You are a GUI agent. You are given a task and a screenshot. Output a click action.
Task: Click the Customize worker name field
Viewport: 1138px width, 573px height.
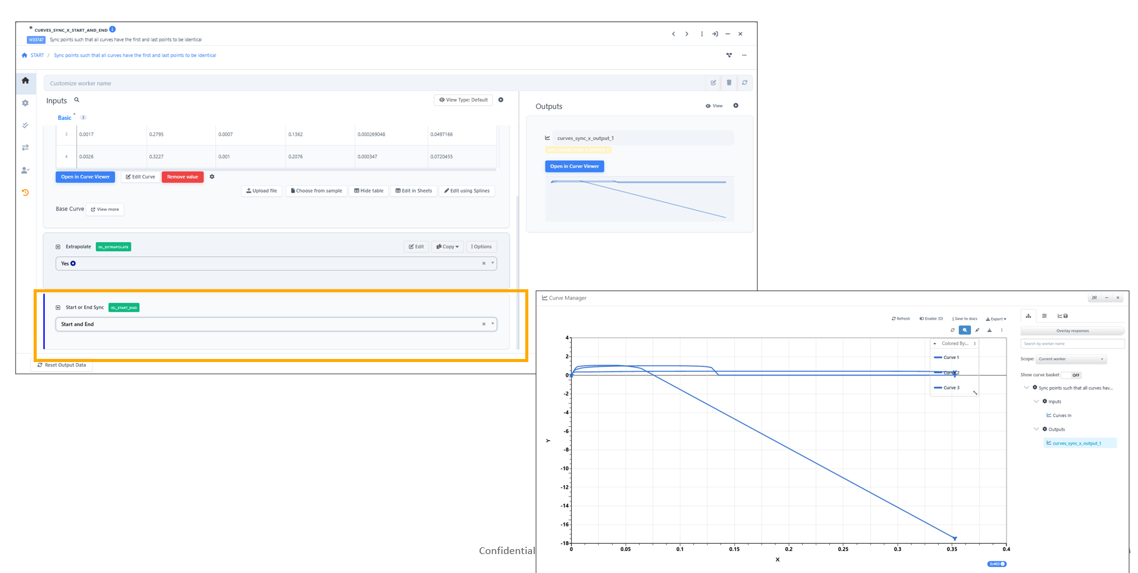(x=373, y=83)
